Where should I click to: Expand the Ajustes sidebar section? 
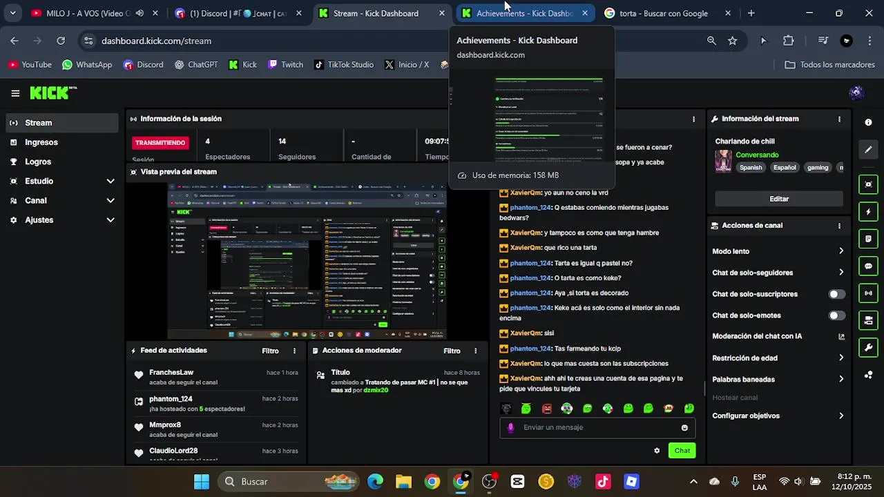pyautogui.click(x=61, y=220)
